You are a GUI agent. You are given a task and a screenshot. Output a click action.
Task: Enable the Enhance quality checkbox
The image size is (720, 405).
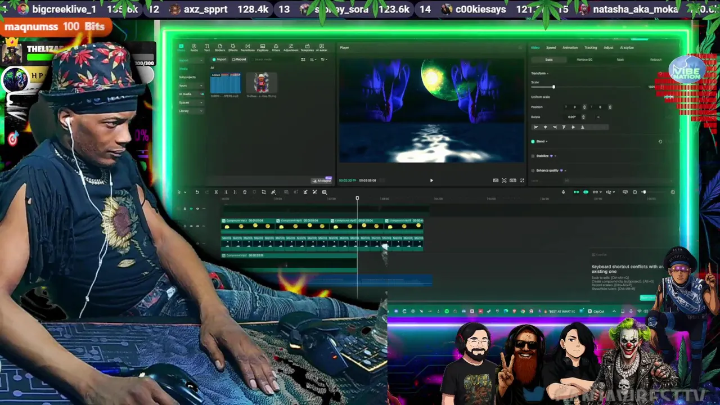533,170
